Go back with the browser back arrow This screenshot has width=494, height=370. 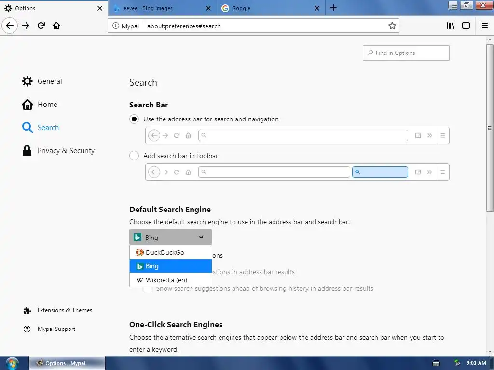[10, 26]
